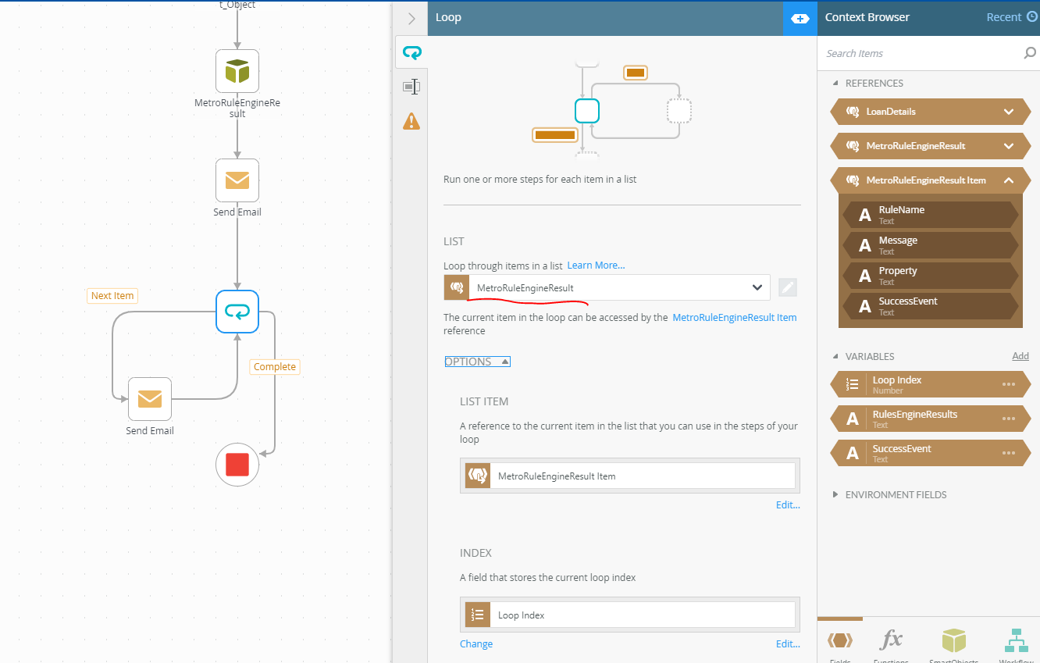Viewport: 1040px width, 663px height.
Task: Select the SuccessEvent variable
Action: click(929, 453)
